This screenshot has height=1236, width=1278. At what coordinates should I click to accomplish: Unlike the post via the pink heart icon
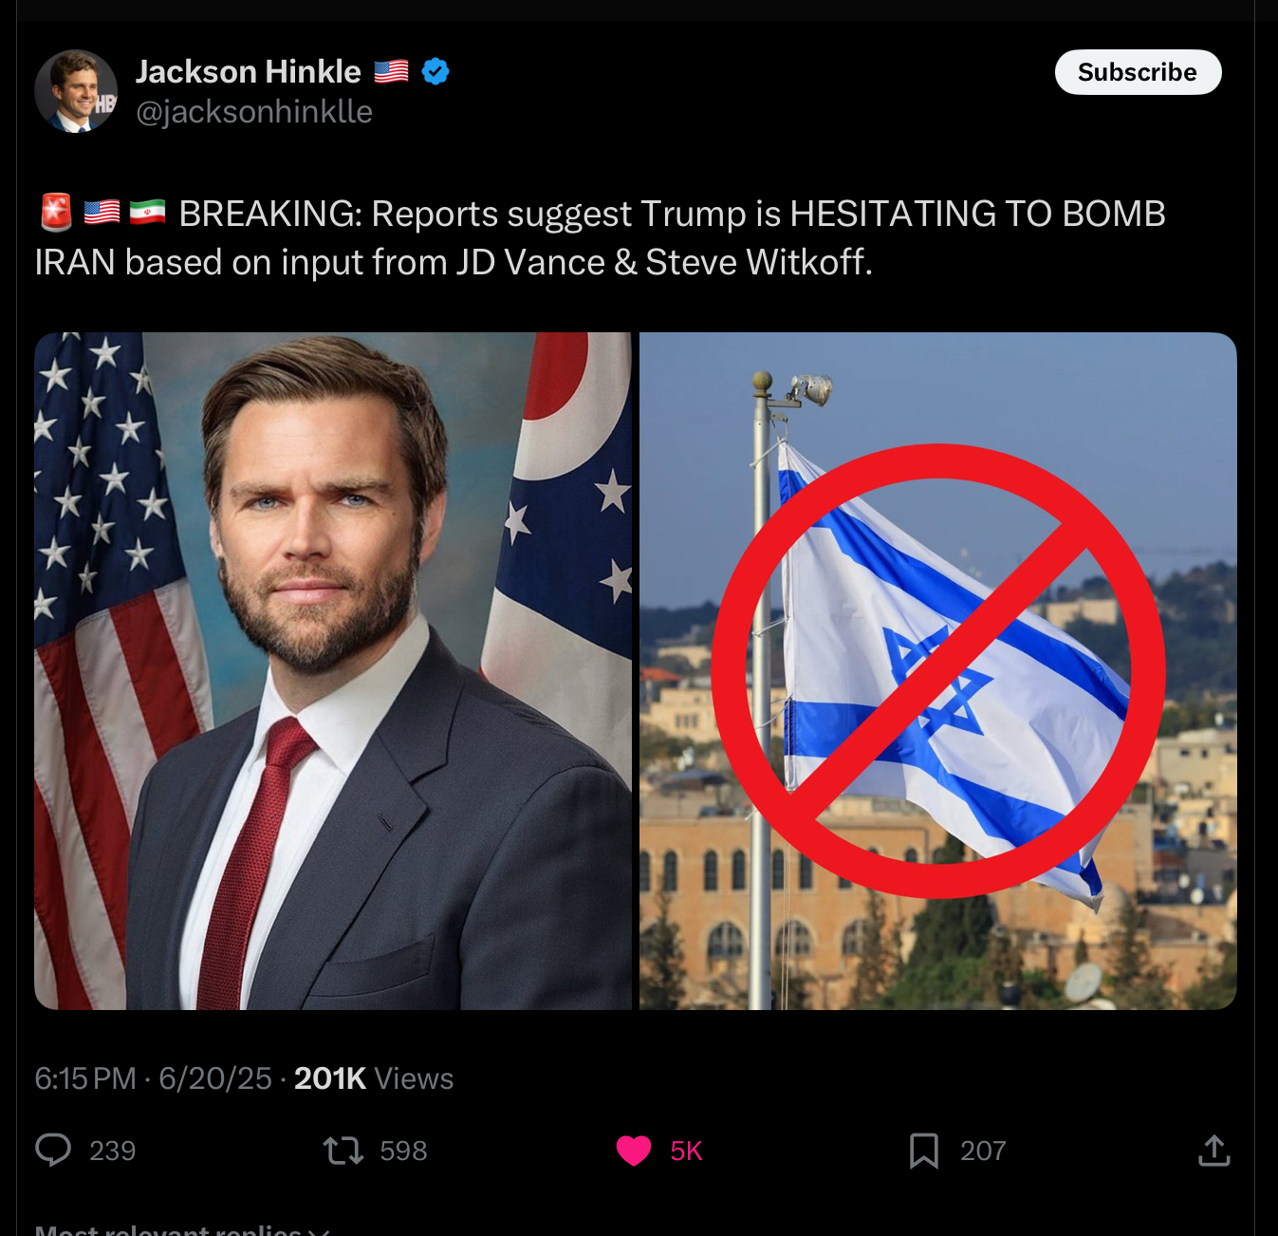[x=634, y=1151]
